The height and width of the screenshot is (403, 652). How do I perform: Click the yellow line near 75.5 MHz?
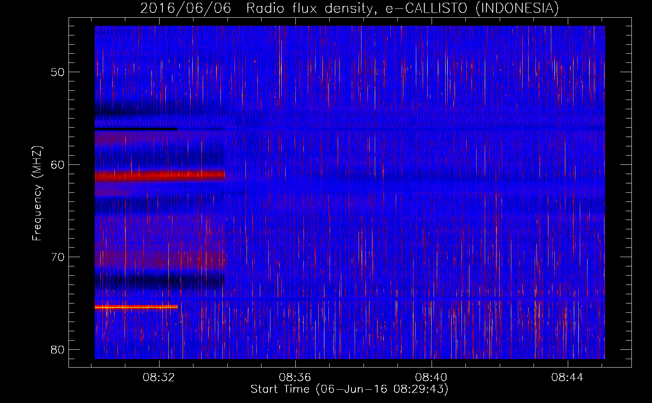point(136,307)
